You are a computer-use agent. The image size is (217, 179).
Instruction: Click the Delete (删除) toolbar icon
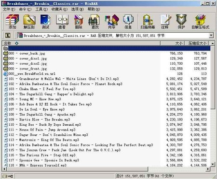[79, 22]
